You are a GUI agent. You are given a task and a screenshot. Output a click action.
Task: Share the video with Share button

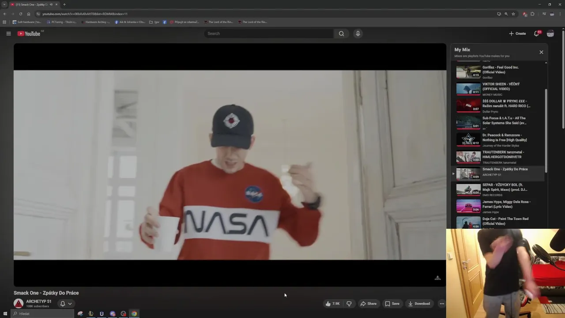click(368, 303)
